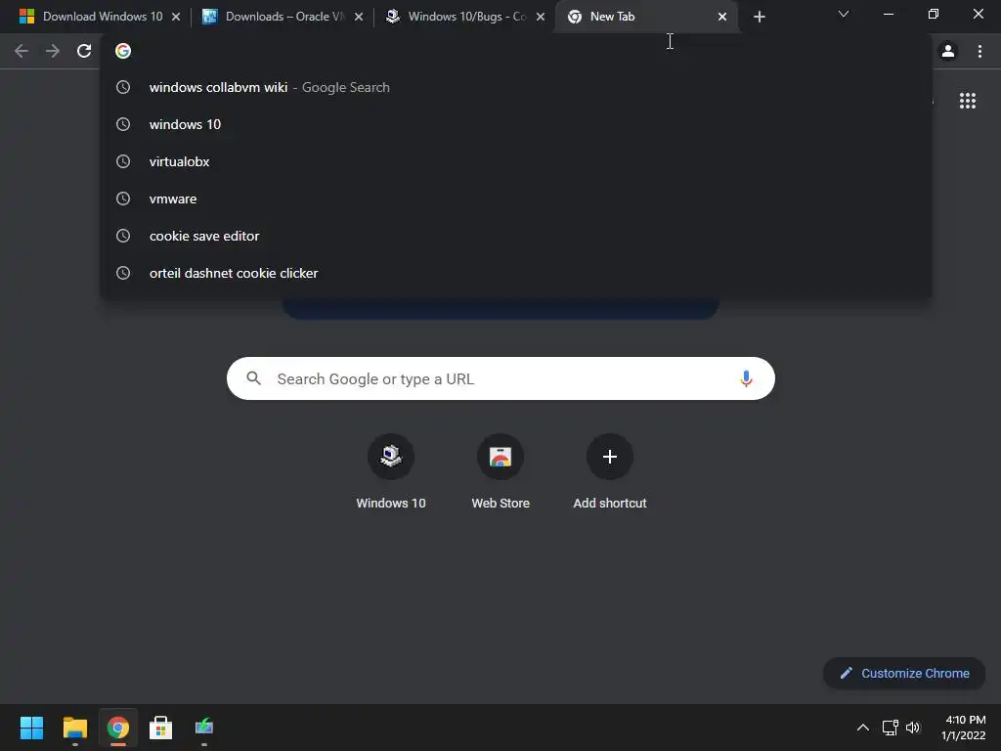Open the tab search dropdown chevron
The width and height of the screenshot is (1001, 751).
[844, 14]
